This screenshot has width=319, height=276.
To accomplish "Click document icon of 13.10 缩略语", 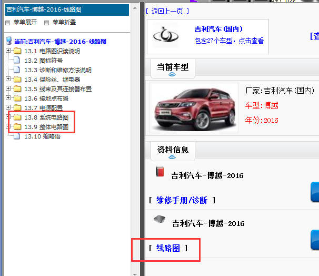I will click(x=17, y=136).
